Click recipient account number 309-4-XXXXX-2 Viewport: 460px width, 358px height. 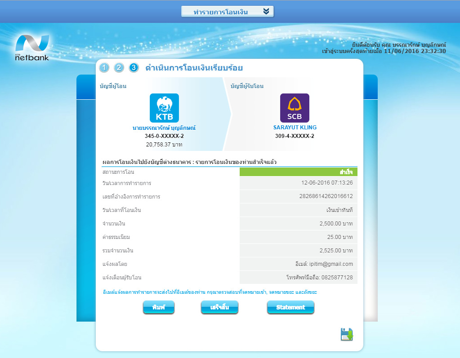click(295, 136)
